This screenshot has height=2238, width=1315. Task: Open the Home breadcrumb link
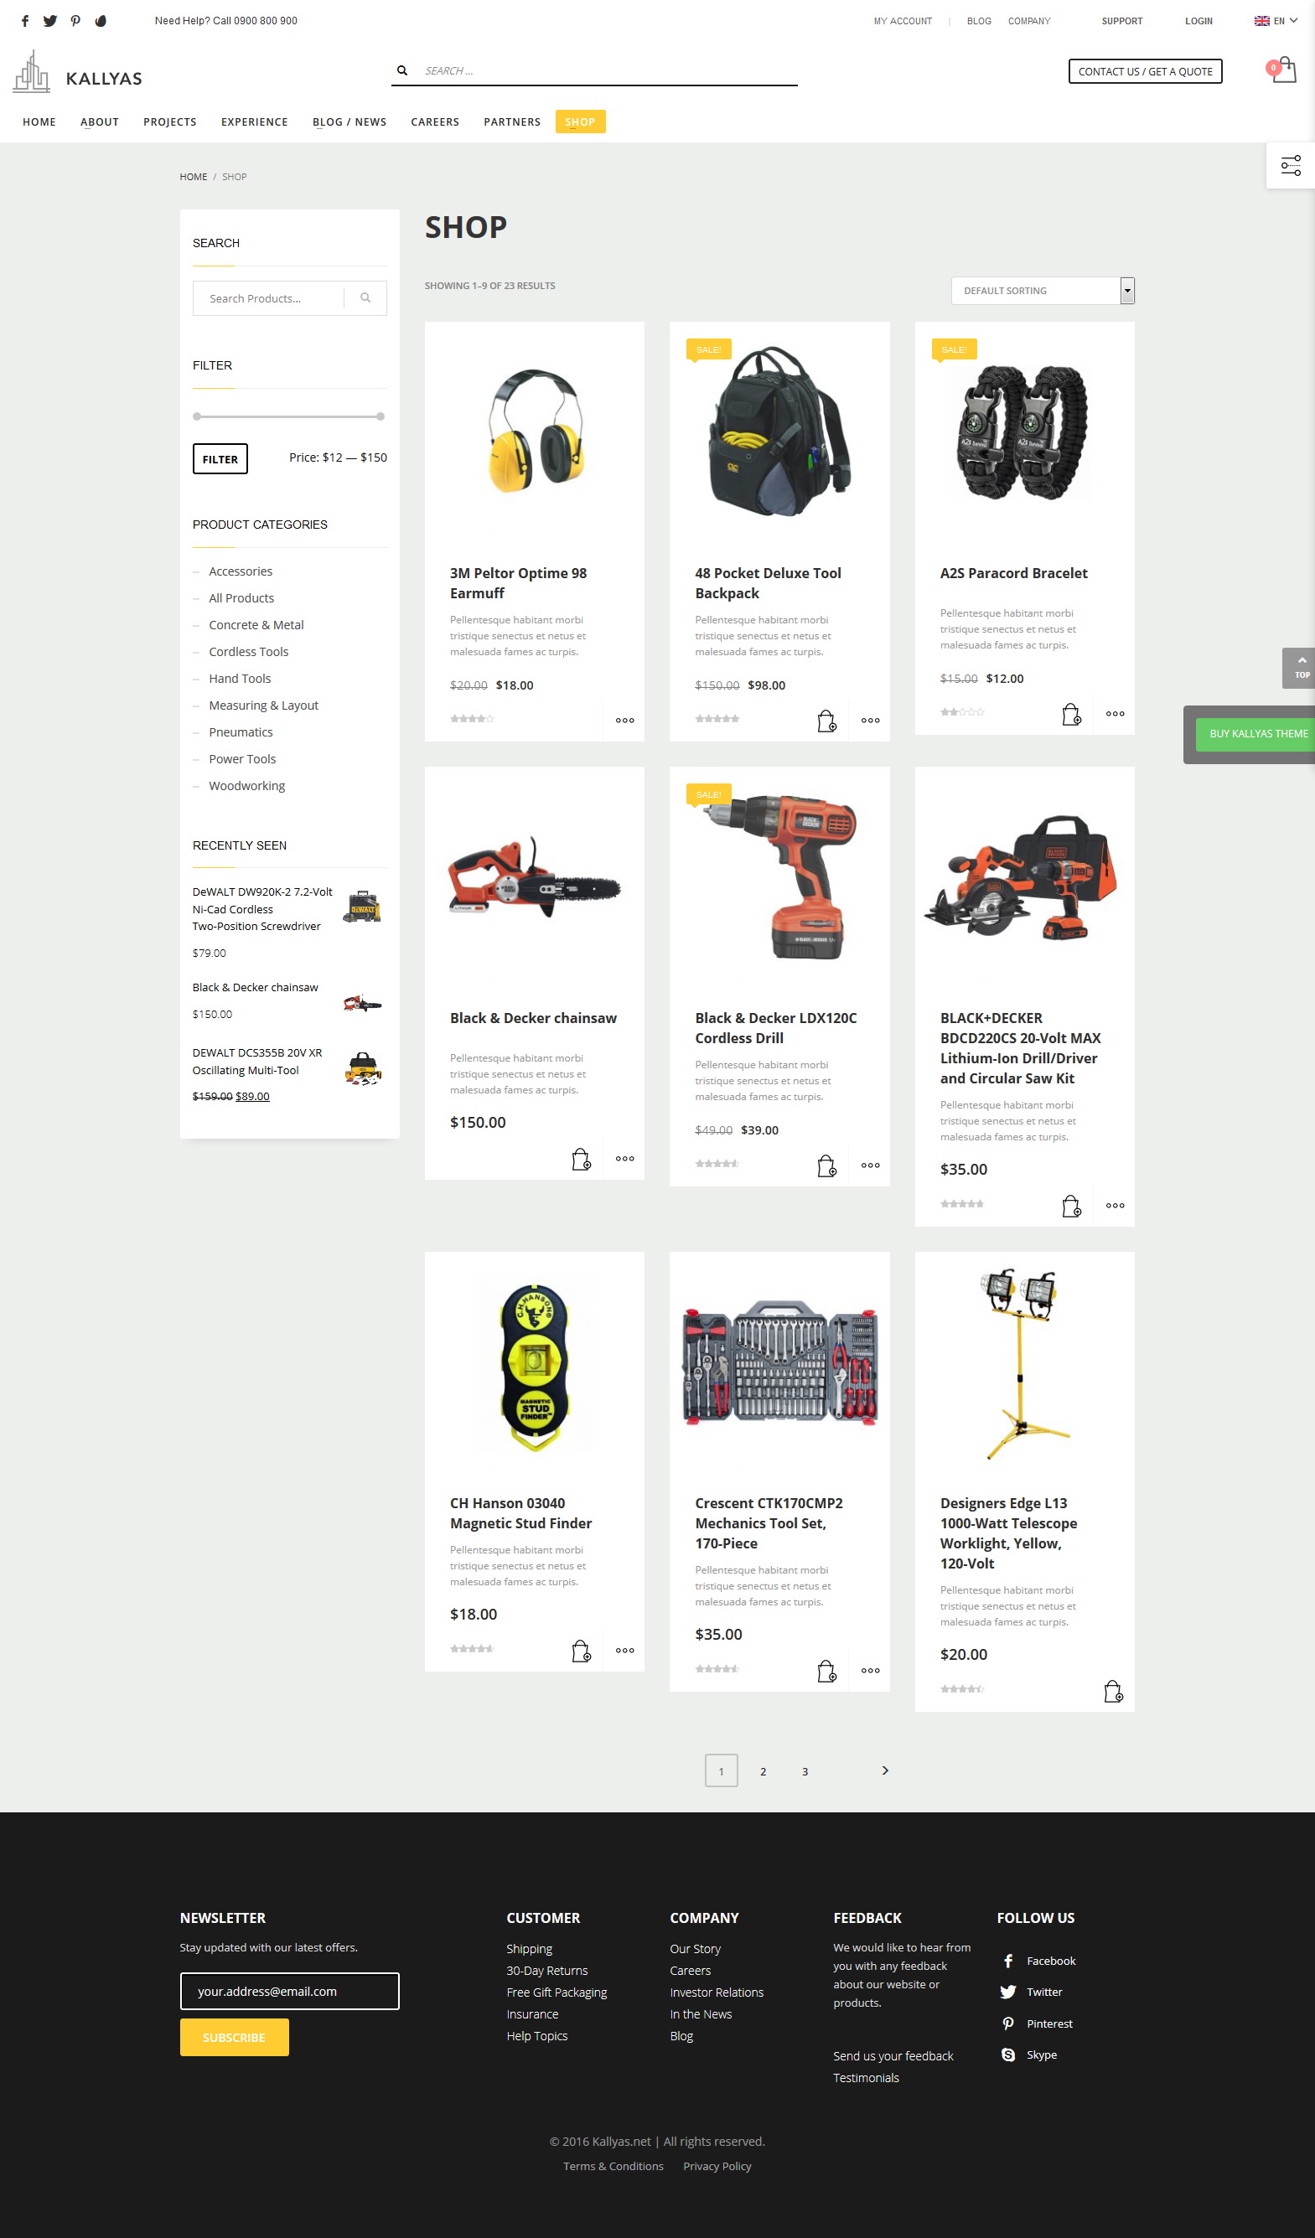coord(193,177)
